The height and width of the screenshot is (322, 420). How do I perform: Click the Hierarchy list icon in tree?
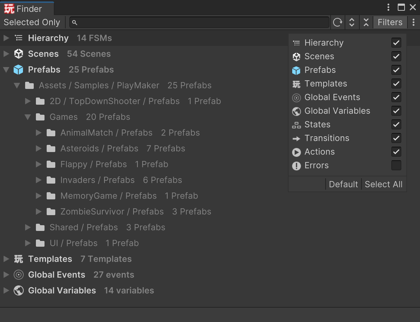point(18,38)
